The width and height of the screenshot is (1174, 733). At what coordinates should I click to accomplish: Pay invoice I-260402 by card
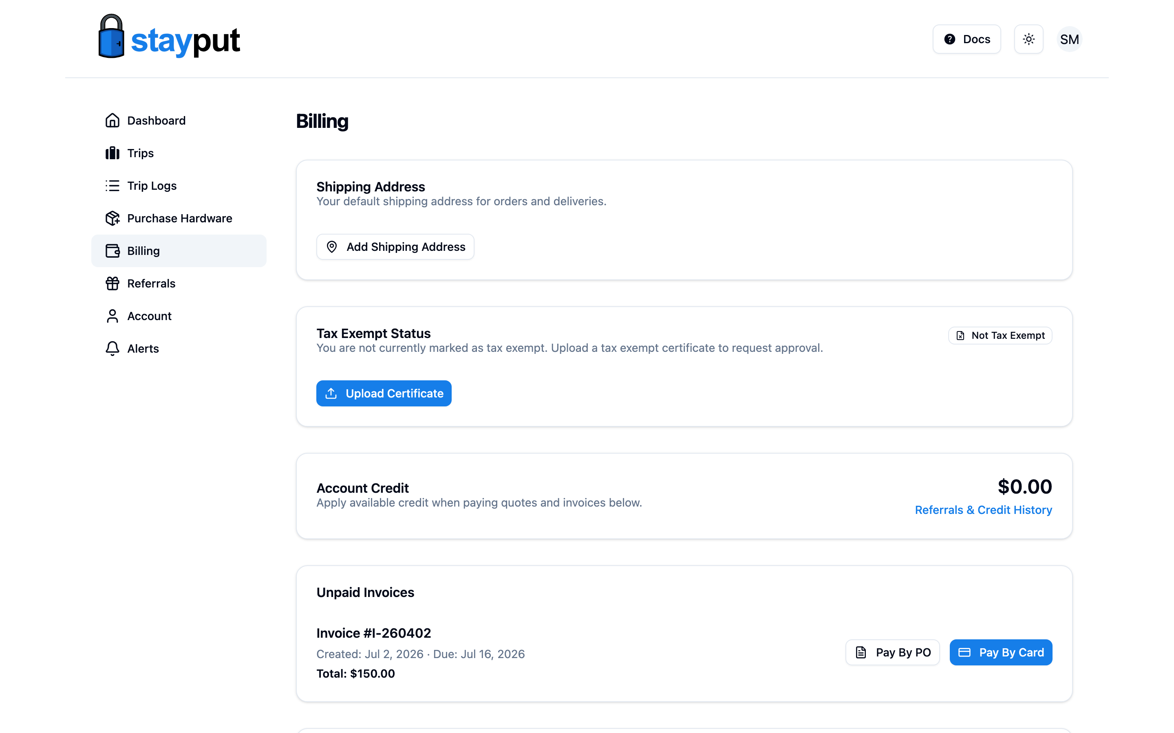[1001, 652]
